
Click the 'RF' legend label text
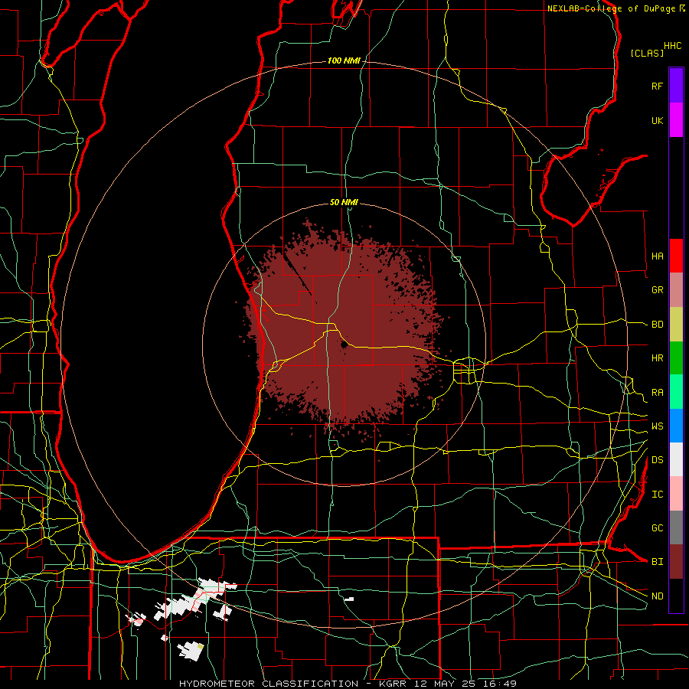point(657,86)
